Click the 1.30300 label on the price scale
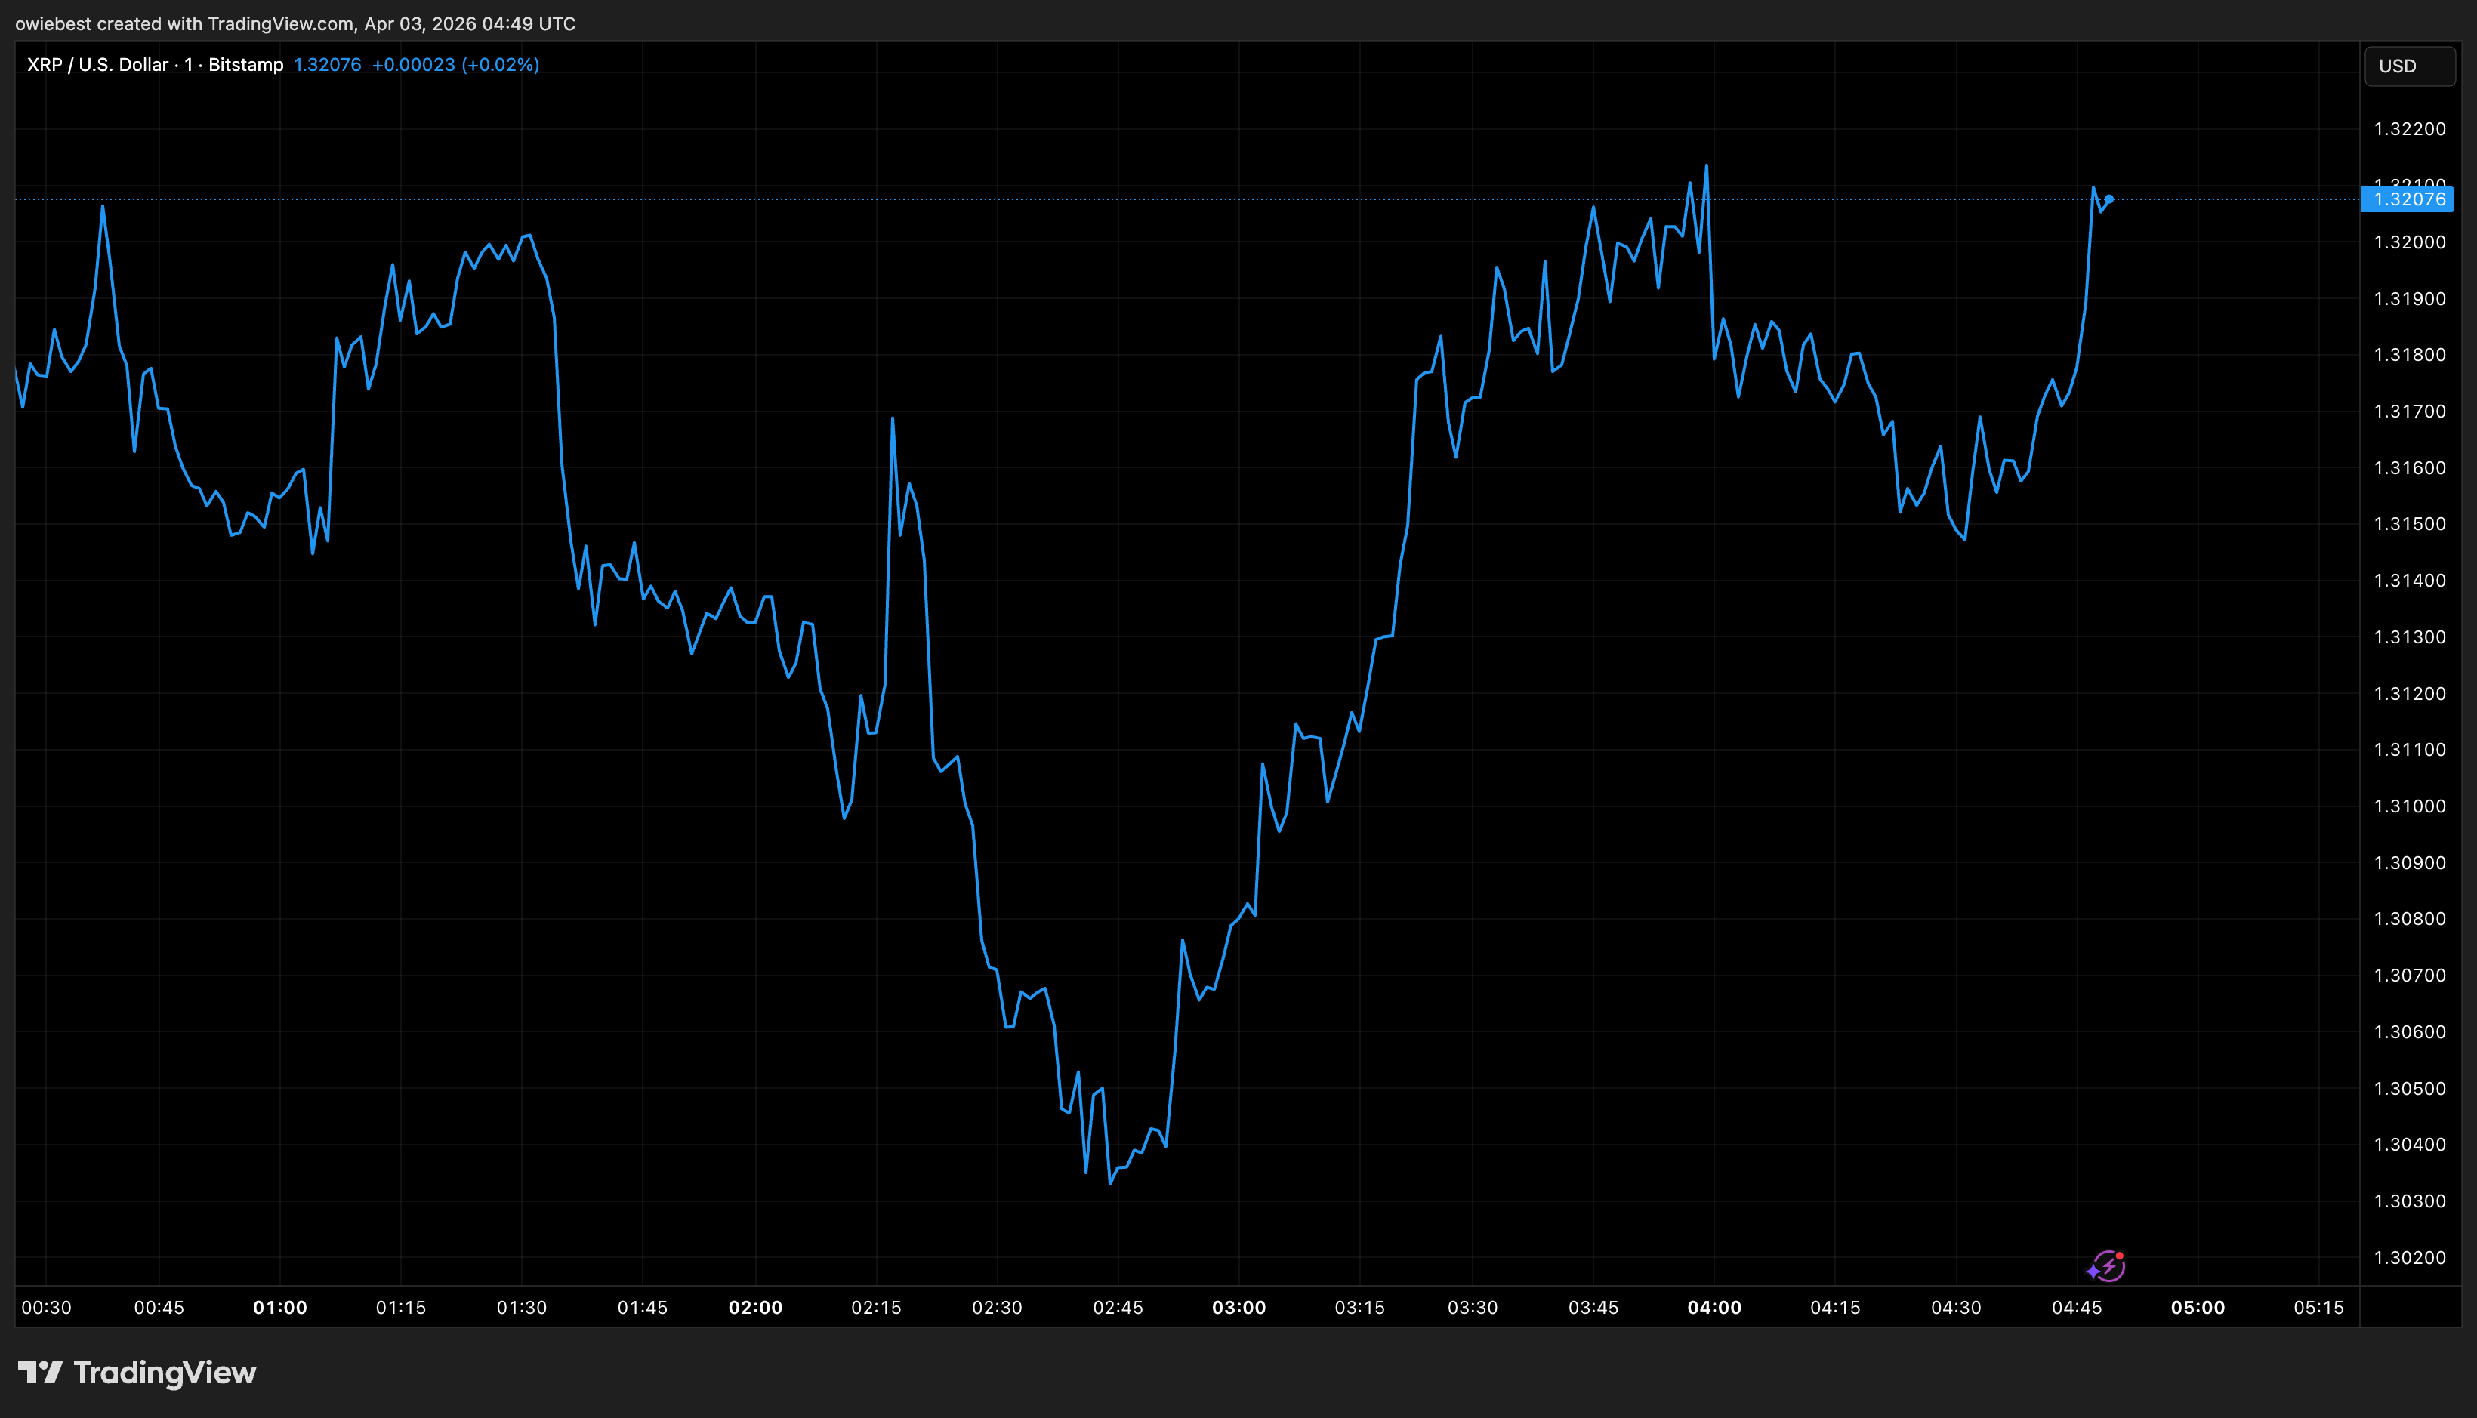The image size is (2477, 1418). [x=2409, y=1201]
